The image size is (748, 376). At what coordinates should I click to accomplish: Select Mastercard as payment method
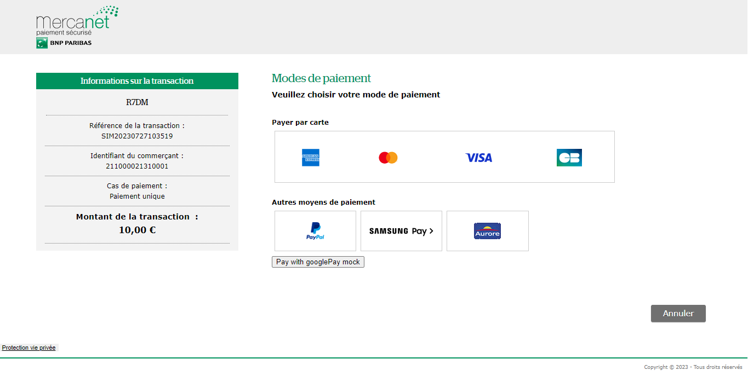click(x=388, y=158)
